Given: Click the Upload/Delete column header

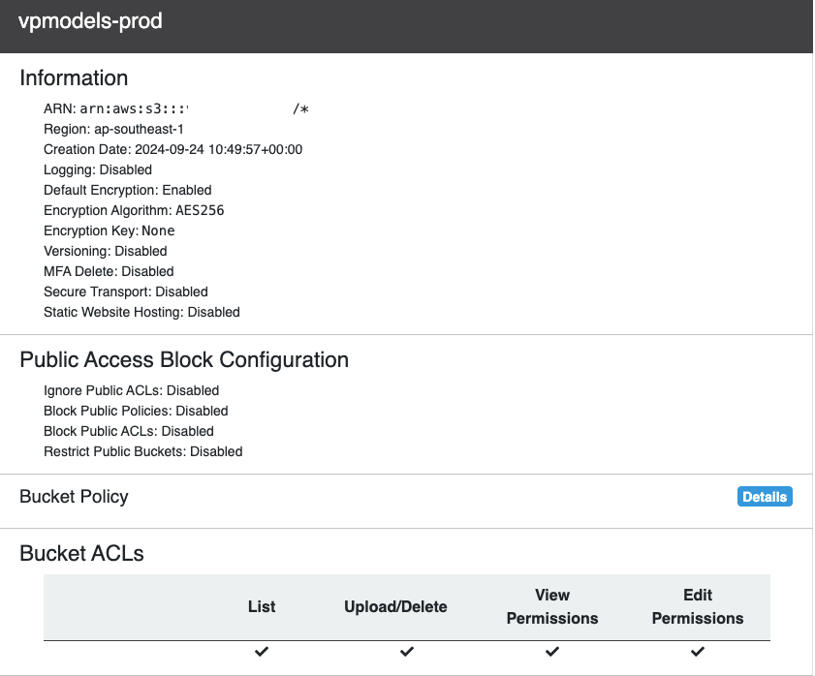Looking at the screenshot, I should (395, 606).
